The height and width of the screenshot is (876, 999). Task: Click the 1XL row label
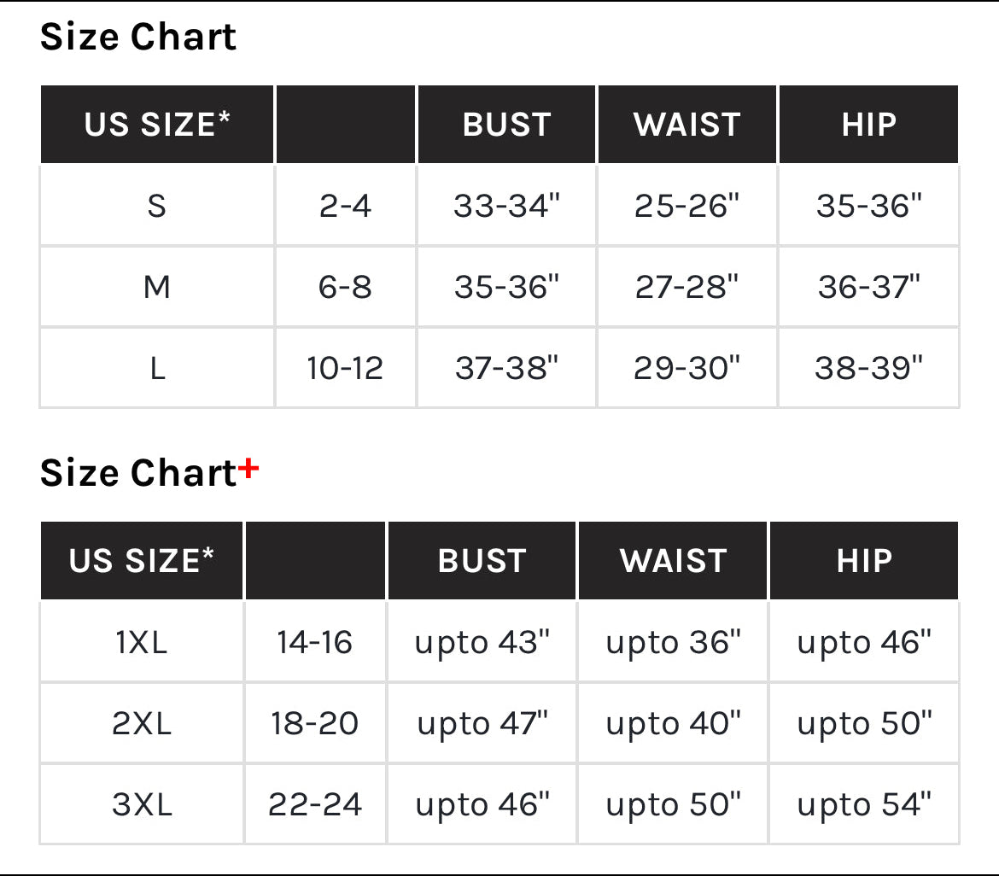click(x=142, y=642)
